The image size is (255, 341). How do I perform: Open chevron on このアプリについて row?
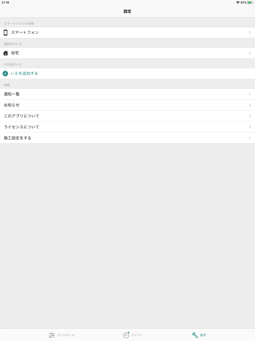coord(250,116)
